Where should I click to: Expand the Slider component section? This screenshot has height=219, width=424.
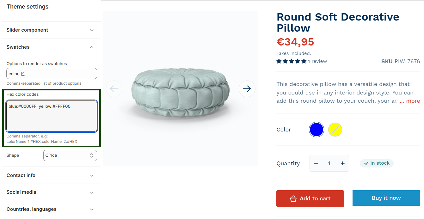pos(51,30)
